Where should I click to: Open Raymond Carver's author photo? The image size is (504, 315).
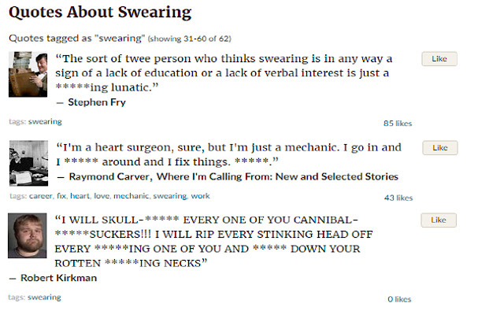[28, 163]
